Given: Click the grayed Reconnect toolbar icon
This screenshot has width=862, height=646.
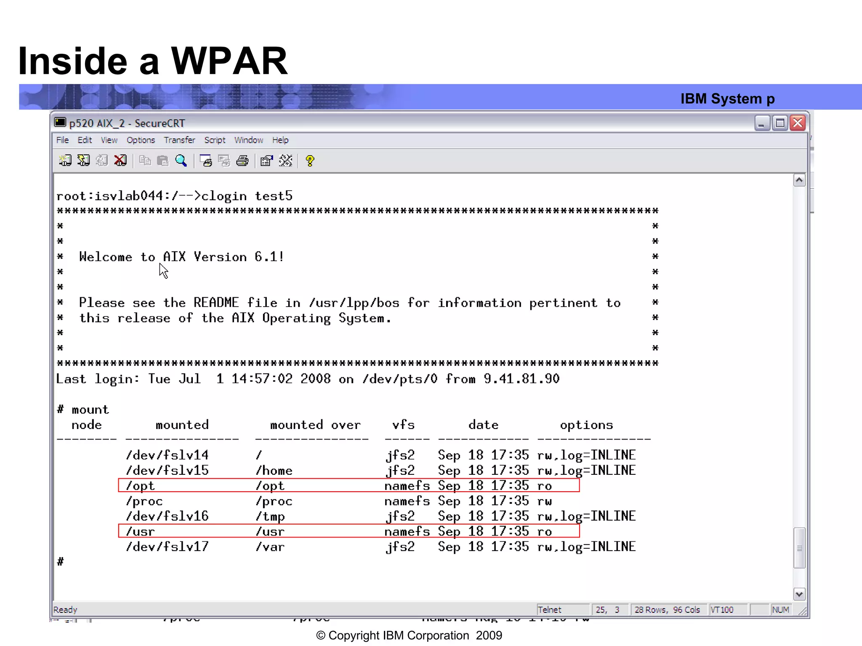Looking at the screenshot, I should coord(101,160).
